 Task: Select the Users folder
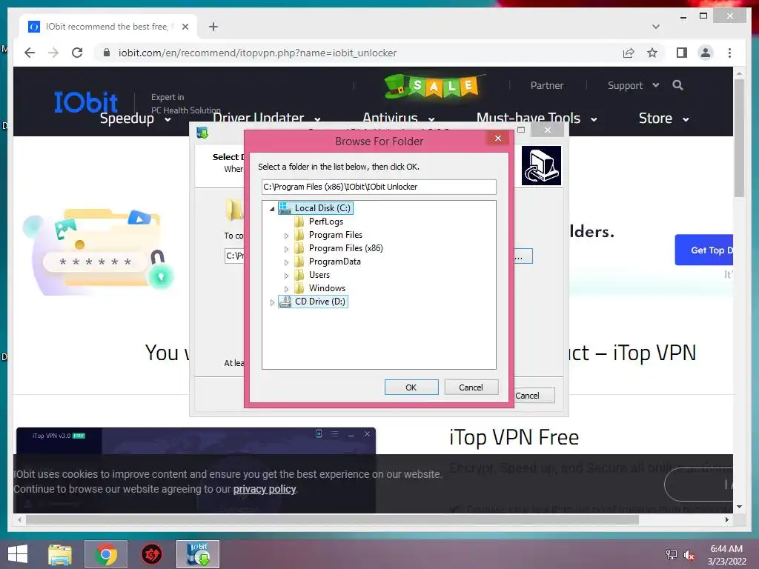pos(319,275)
